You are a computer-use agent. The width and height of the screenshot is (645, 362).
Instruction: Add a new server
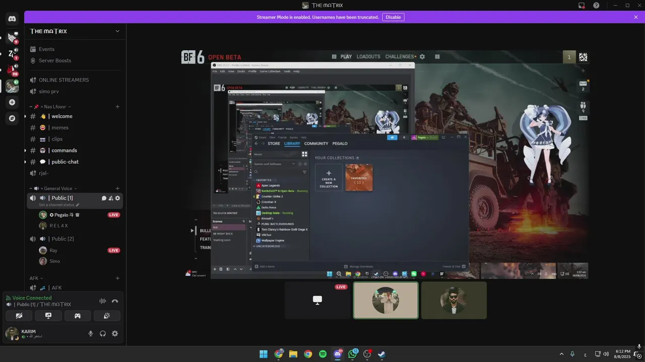point(12,102)
